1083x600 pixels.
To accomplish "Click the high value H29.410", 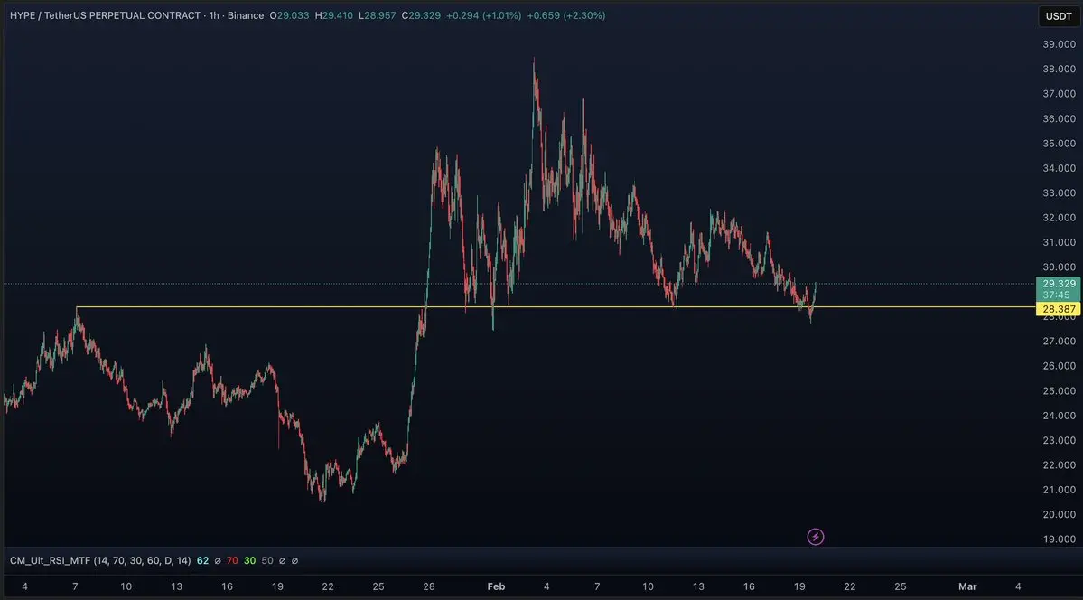I will click(x=333, y=15).
